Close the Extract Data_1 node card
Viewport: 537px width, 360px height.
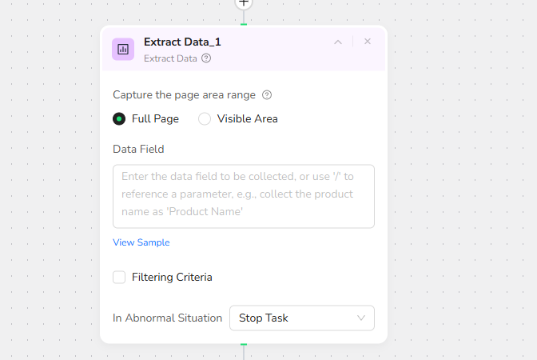point(368,42)
